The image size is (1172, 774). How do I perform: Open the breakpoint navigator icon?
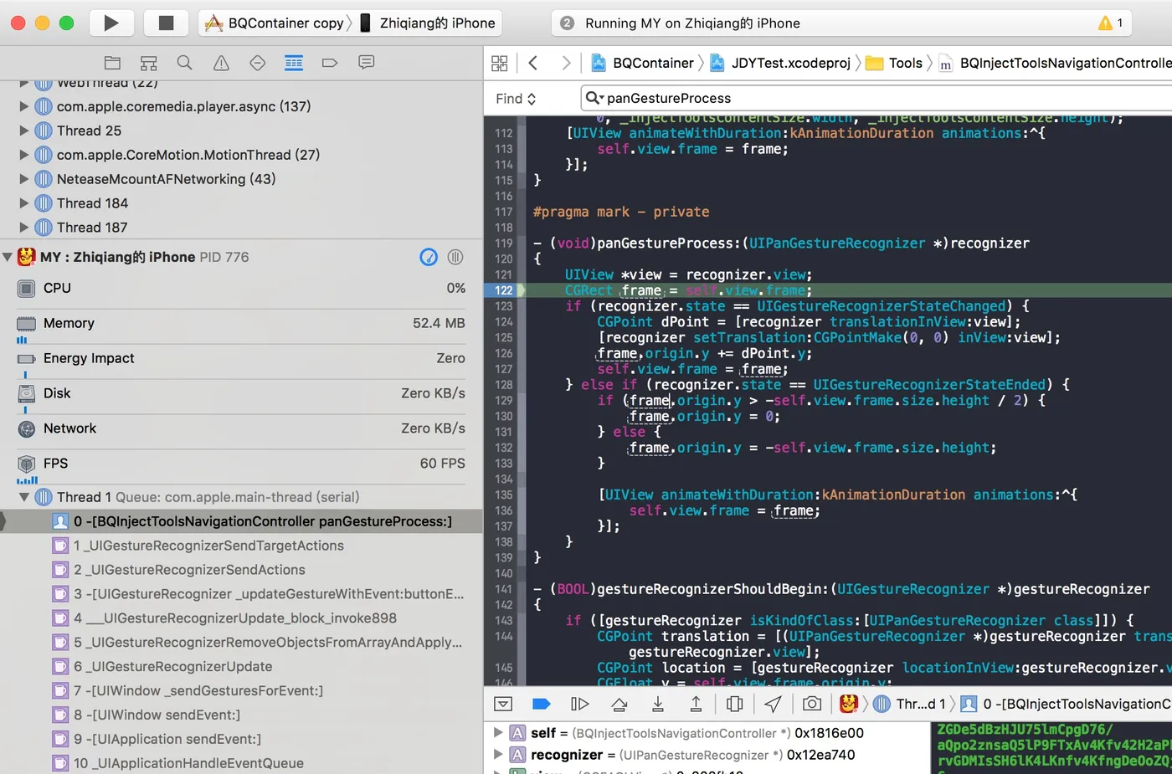(330, 63)
